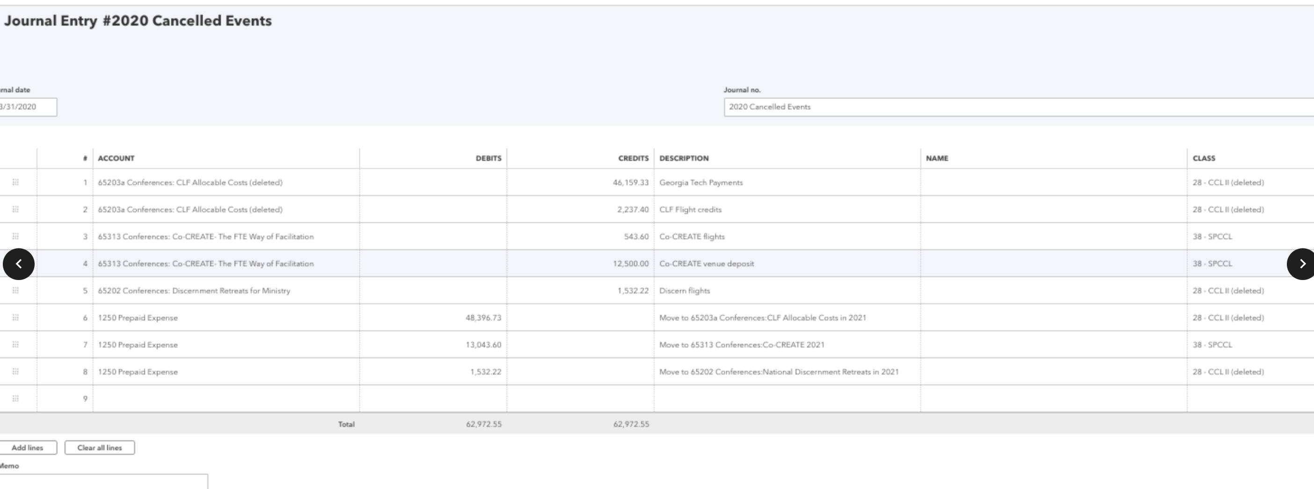Click drag handle icon for row 5
The width and height of the screenshot is (1314, 489).
pyautogui.click(x=15, y=290)
